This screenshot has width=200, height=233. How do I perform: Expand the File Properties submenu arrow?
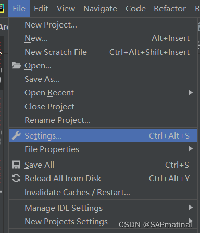tap(191, 149)
